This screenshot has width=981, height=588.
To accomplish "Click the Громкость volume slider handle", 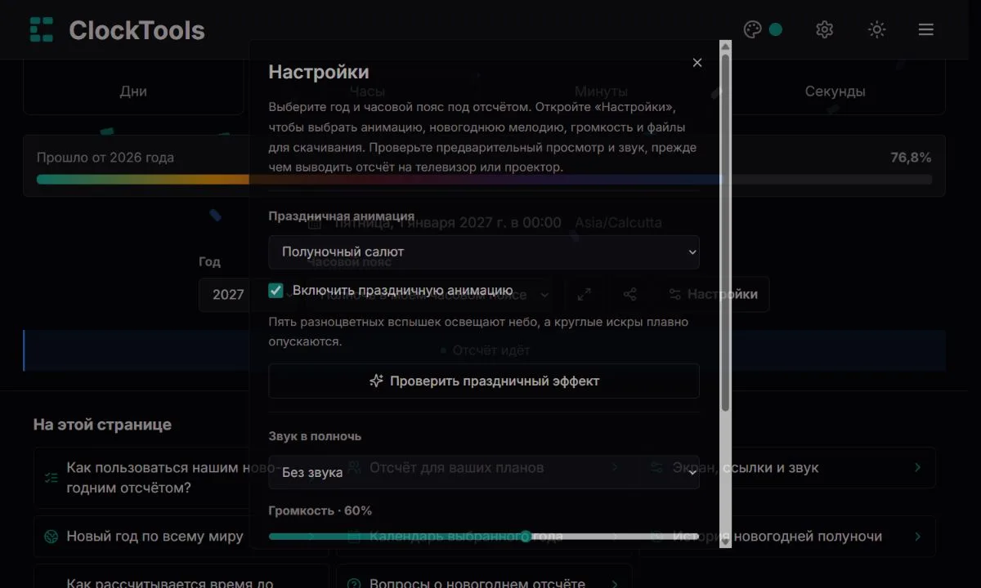I will (526, 537).
